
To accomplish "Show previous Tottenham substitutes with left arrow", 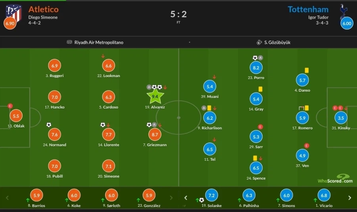I will [185, 198].
